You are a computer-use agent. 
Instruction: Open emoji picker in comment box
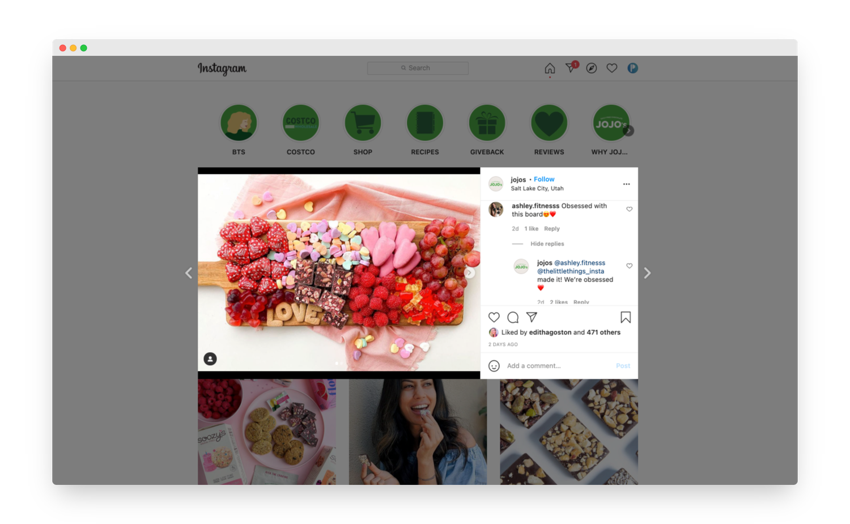[494, 366]
